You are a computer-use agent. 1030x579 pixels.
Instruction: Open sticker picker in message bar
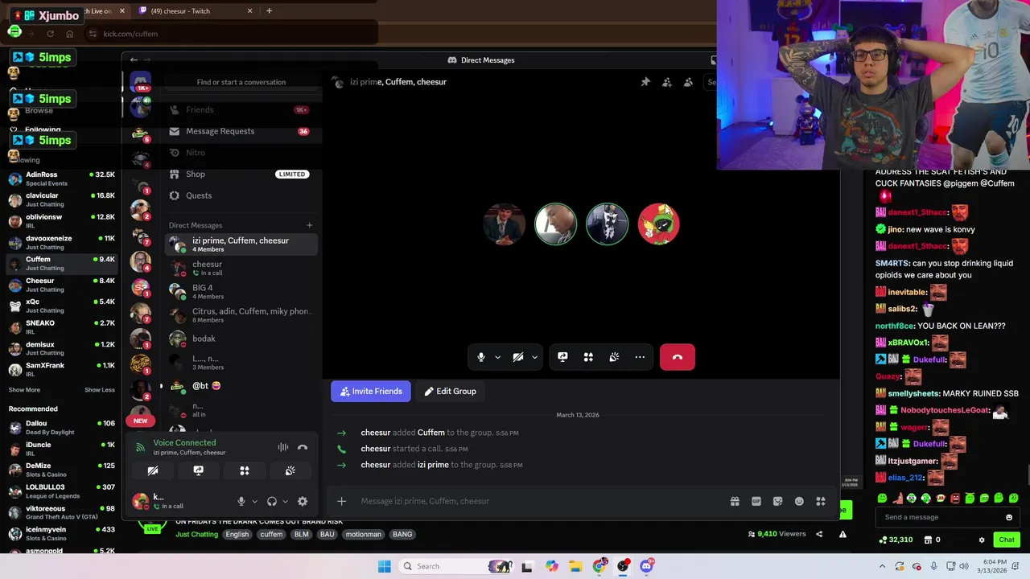point(777,501)
